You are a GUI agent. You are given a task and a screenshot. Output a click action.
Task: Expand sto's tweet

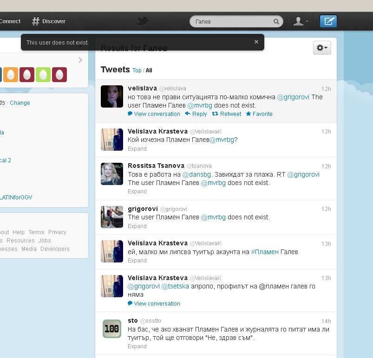(137, 346)
